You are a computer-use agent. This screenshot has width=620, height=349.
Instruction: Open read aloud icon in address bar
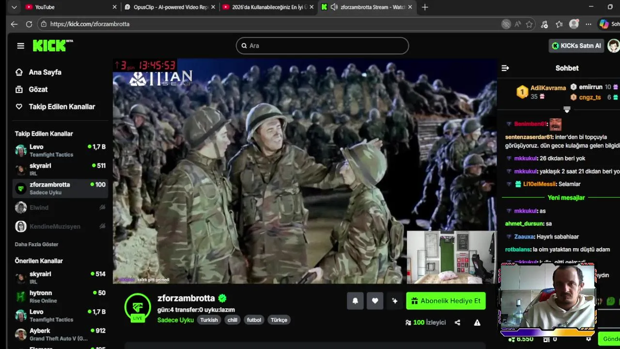tap(518, 24)
